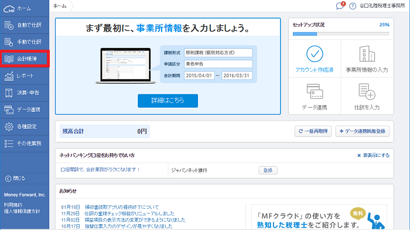410x230 pixels.
Task: Open 振替伝票入力のデザイン notice
Action: point(129,226)
